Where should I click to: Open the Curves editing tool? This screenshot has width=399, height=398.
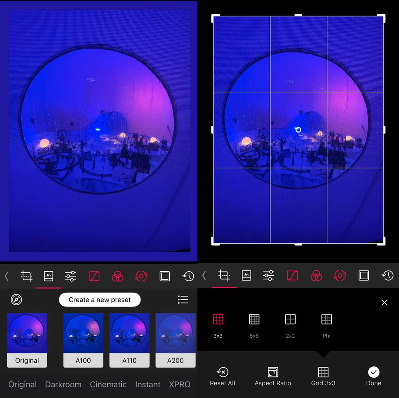coord(94,276)
